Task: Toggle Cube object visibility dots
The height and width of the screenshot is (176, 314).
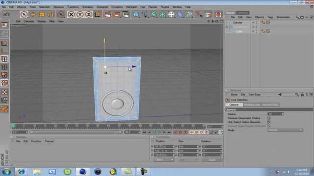Action: click(x=256, y=31)
